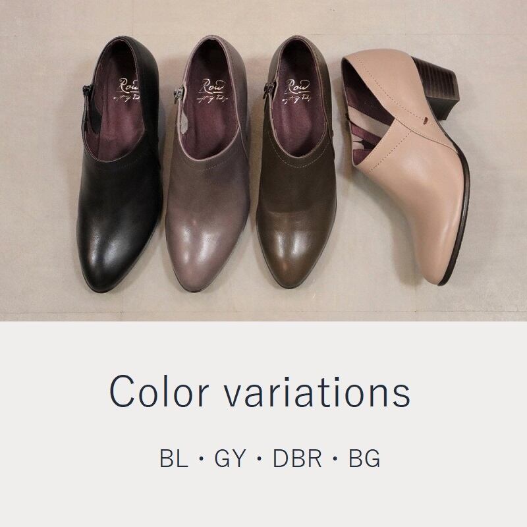The height and width of the screenshot is (527, 527).
Task: Click the BL color code
Action: click(x=173, y=458)
